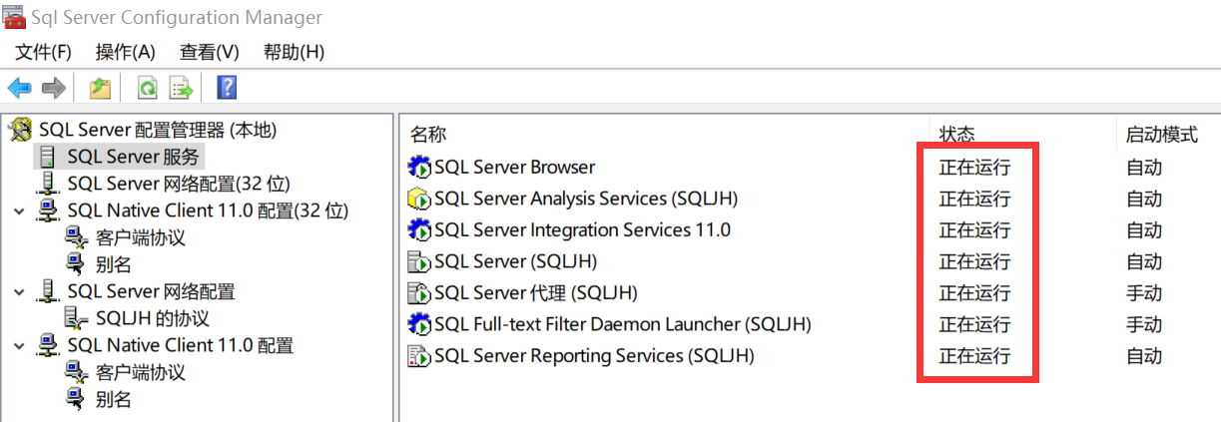Open the 文件(F) menu

[x=43, y=52]
